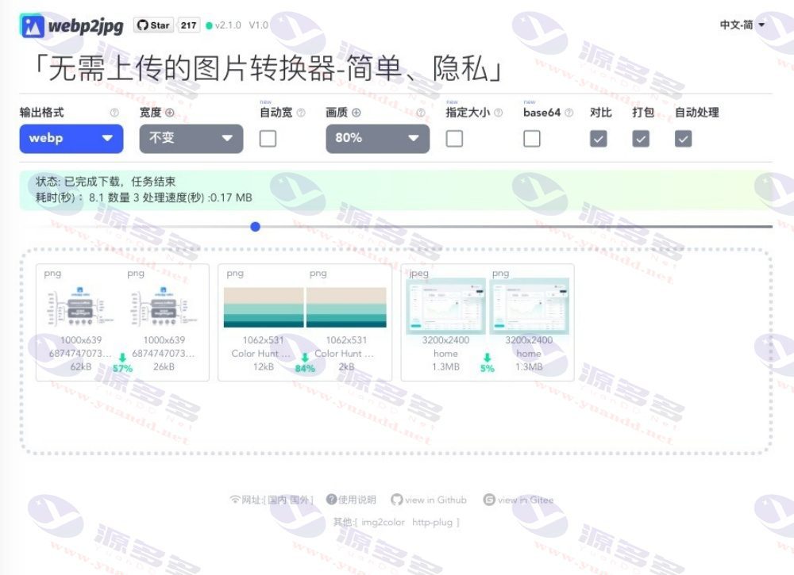Screen dimensions: 794x575
Task: Open the webp output format dropdown
Action: pos(71,139)
